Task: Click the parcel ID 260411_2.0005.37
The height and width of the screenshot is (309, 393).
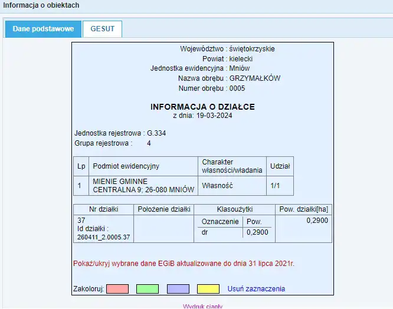Action: tap(103, 237)
